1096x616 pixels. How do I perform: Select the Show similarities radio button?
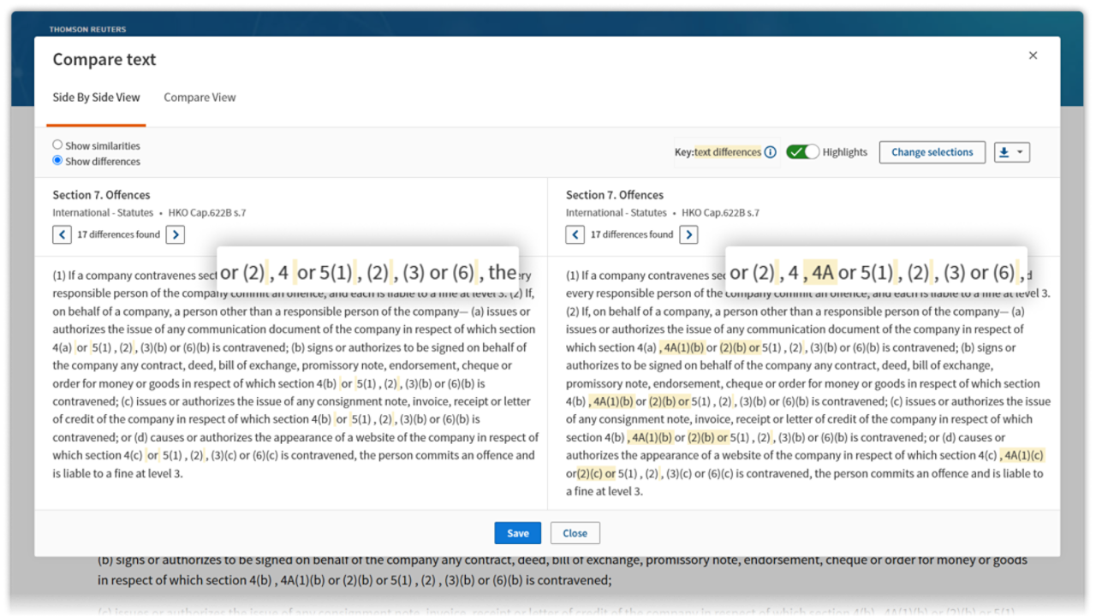pyautogui.click(x=57, y=145)
